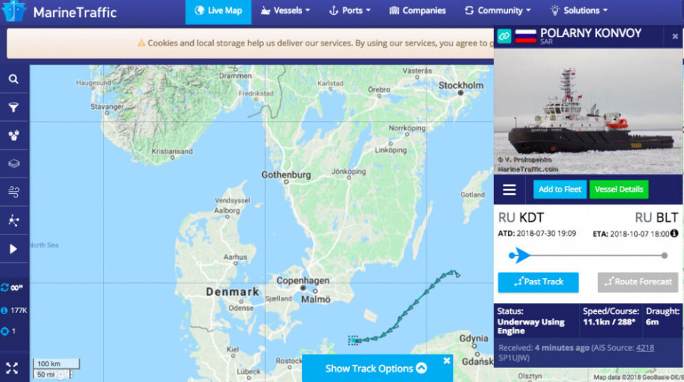This screenshot has width=684, height=382.
Task: Open the hamburger menu in the vessel panel
Action: (x=509, y=190)
